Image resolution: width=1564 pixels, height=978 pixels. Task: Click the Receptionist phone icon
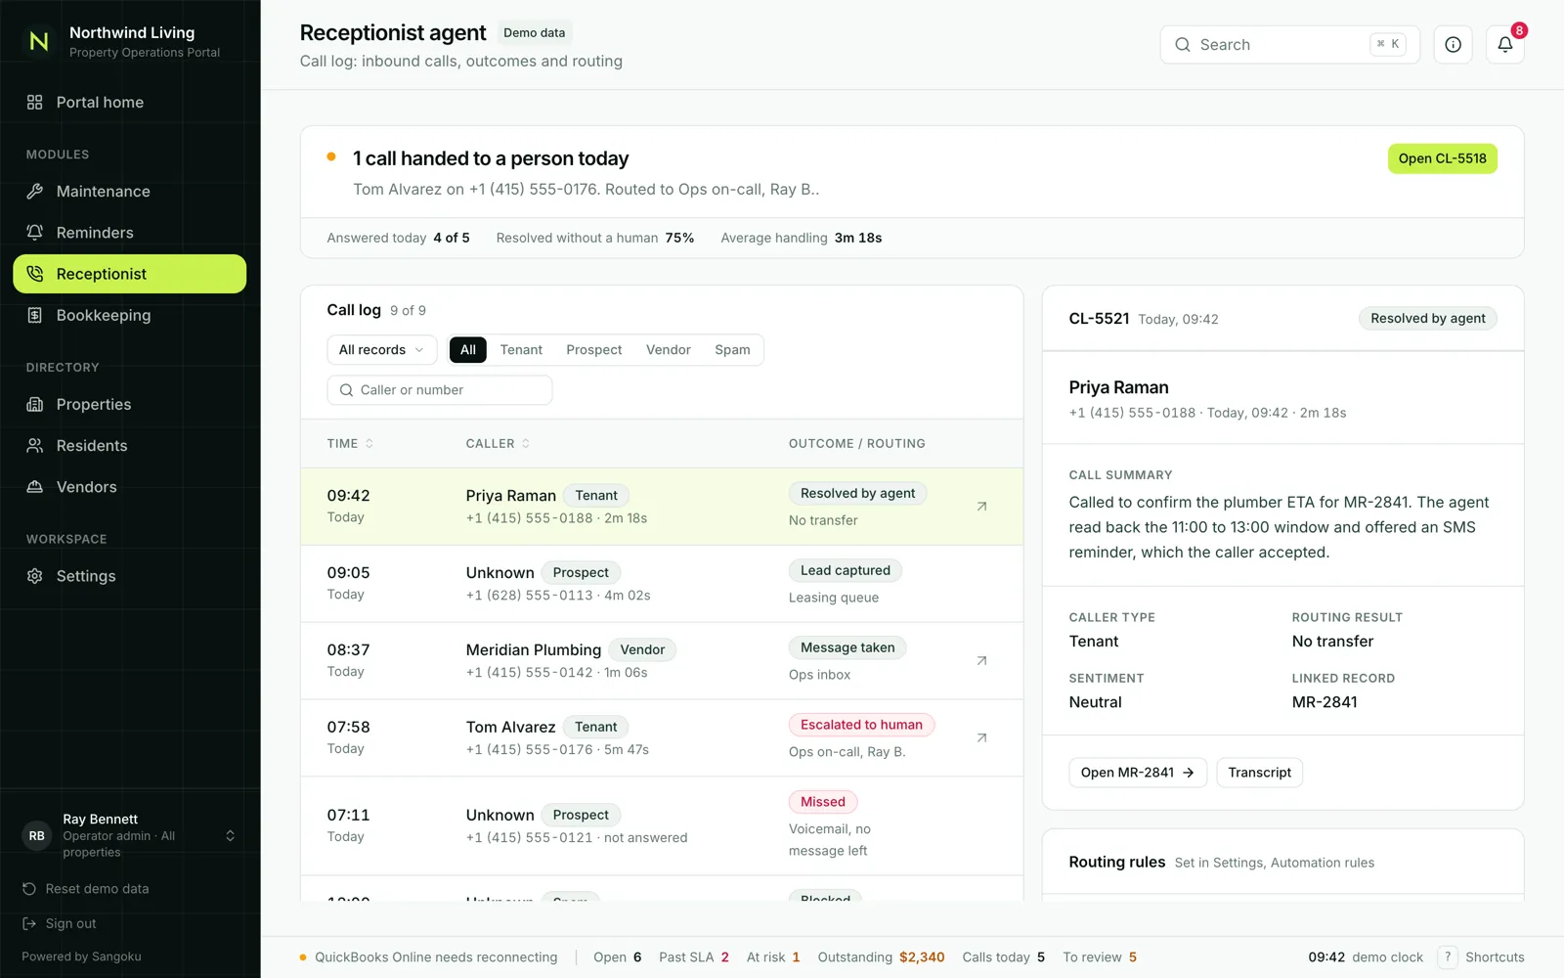35,274
